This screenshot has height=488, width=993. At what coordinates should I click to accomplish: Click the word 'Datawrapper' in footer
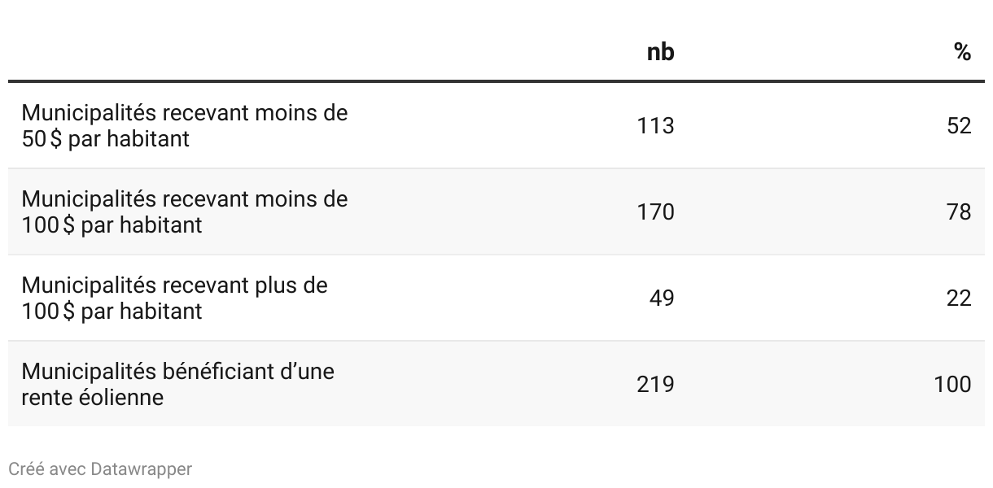[x=142, y=469]
